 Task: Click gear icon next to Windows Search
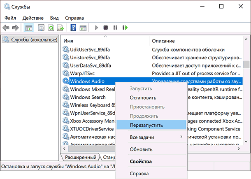click(66, 97)
